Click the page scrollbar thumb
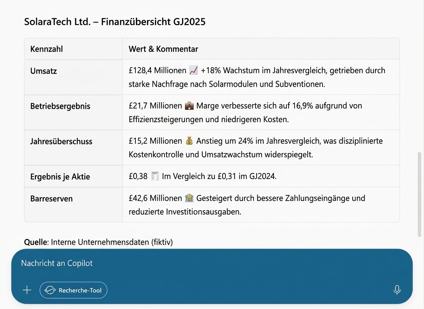424x309 pixels. click(419, 194)
